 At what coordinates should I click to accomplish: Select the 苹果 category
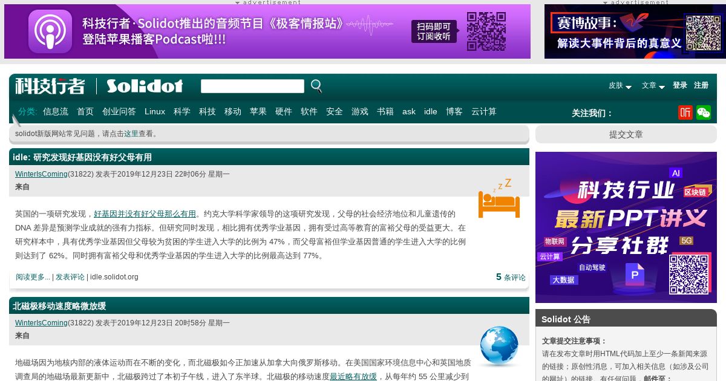coord(258,112)
